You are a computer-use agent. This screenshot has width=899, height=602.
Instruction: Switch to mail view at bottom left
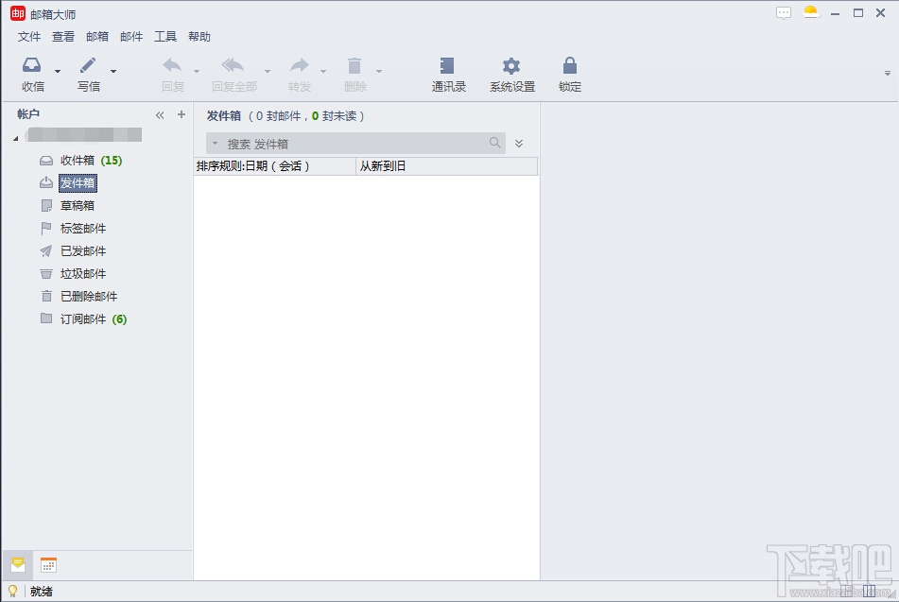18,565
